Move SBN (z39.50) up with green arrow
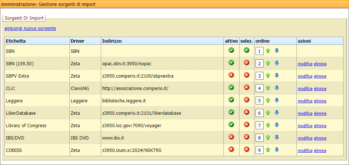Image resolution: width=349 pixels, height=165 pixels. (x=268, y=63)
